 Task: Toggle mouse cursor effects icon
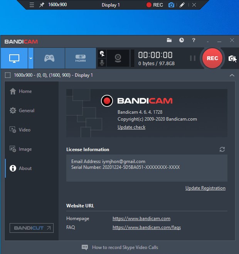(102, 54)
